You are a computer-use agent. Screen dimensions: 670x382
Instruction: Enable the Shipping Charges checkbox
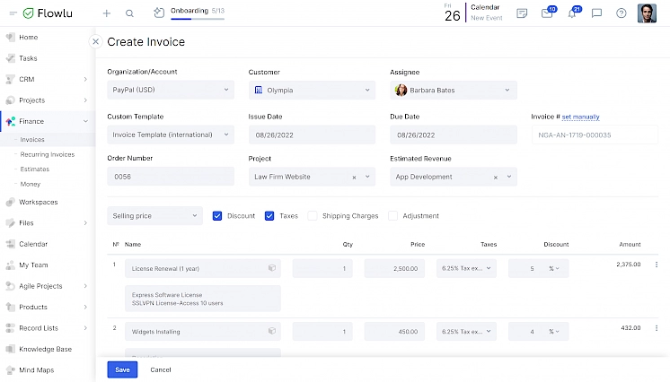[x=313, y=216]
